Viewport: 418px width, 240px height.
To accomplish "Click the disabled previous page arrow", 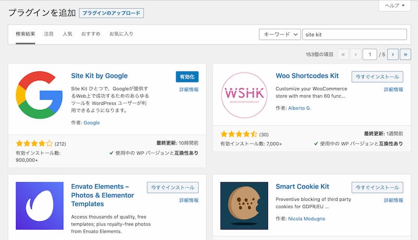I will click(356, 55).
